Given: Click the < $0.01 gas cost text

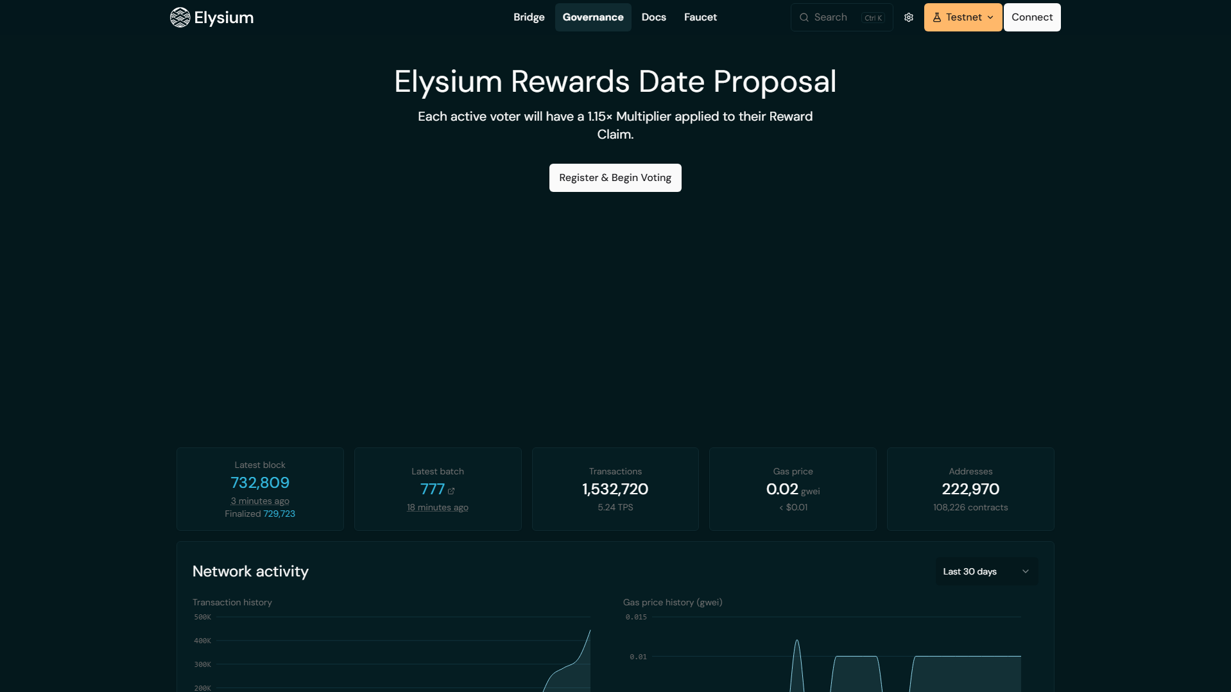Looking at the screenshot, I should coord(793,507).
